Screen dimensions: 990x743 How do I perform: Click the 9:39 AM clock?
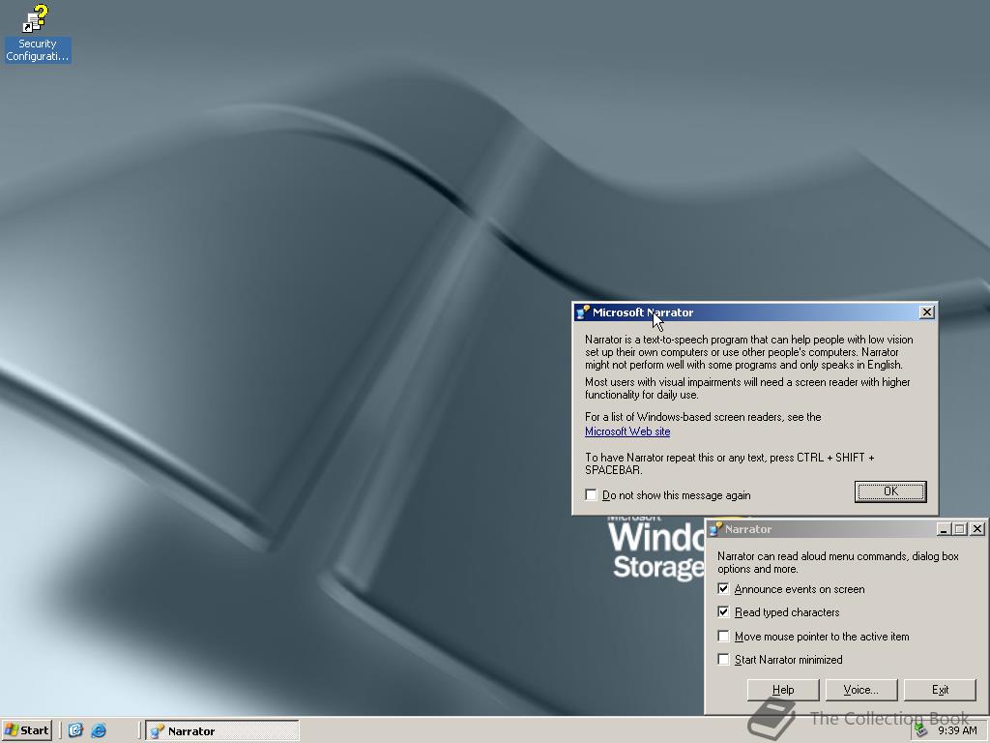pos(957,730)
